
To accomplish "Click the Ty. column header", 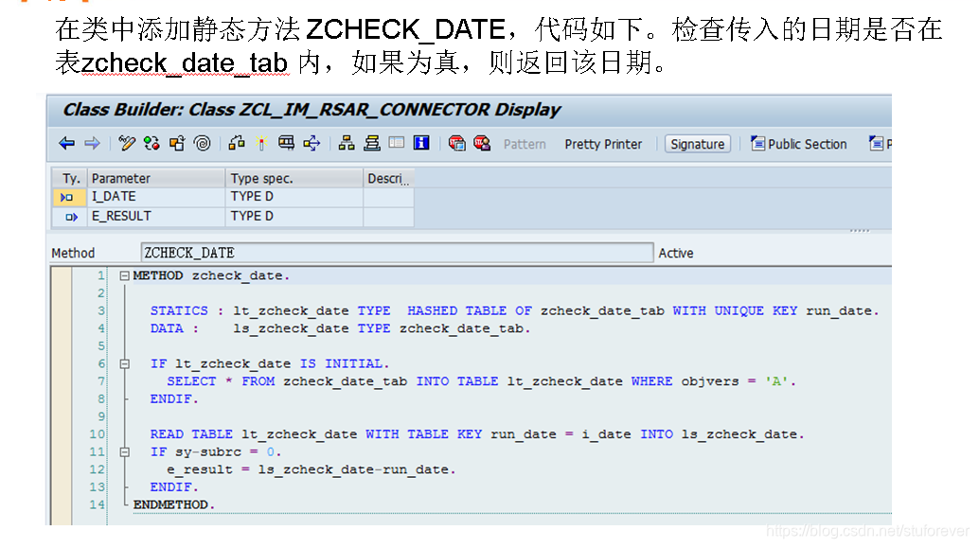I will point(69,179).
